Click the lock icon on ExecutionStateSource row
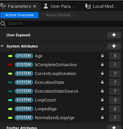The width and height of the screenshot is (123, 129). pyautogui.click(x=102, y=91)
